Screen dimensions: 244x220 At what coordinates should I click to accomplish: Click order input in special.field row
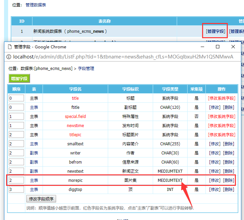16,116
